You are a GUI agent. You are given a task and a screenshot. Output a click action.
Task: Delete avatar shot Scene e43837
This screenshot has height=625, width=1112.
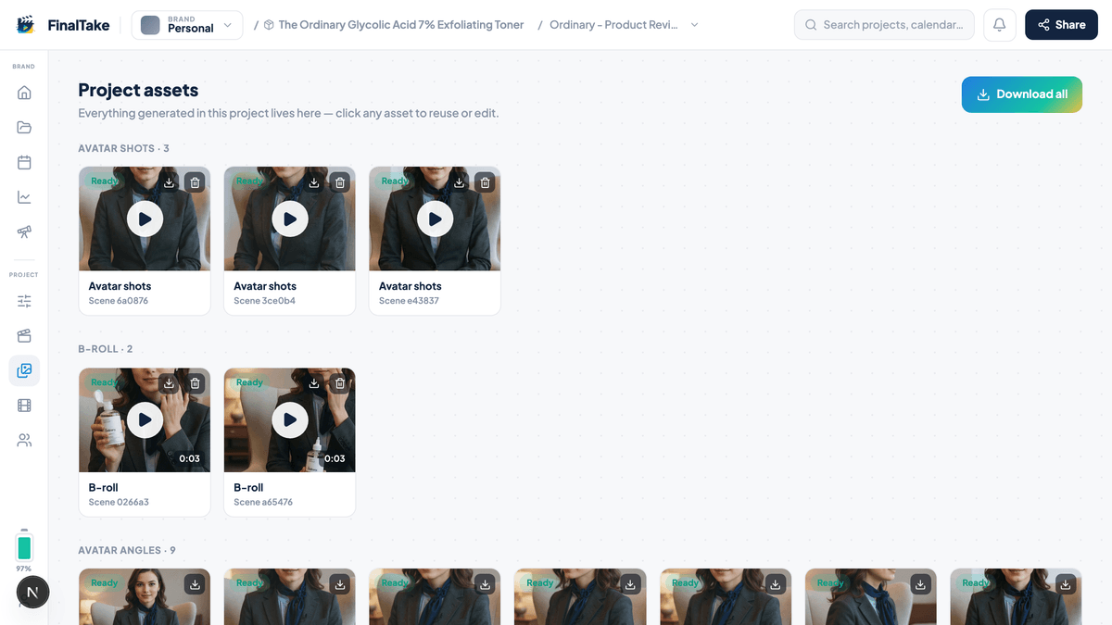(x=485, y=182)
